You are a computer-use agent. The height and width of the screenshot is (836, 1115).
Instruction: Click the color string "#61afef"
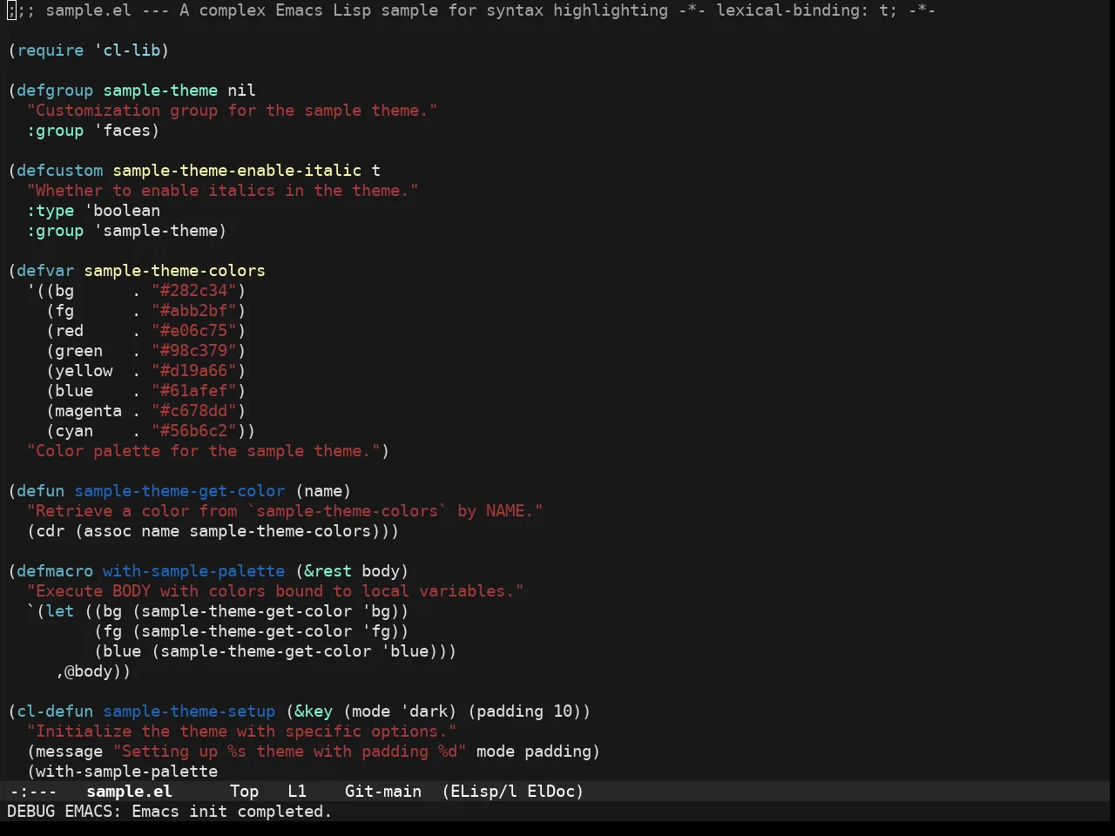pyautogui.click(x=193, y=390)
